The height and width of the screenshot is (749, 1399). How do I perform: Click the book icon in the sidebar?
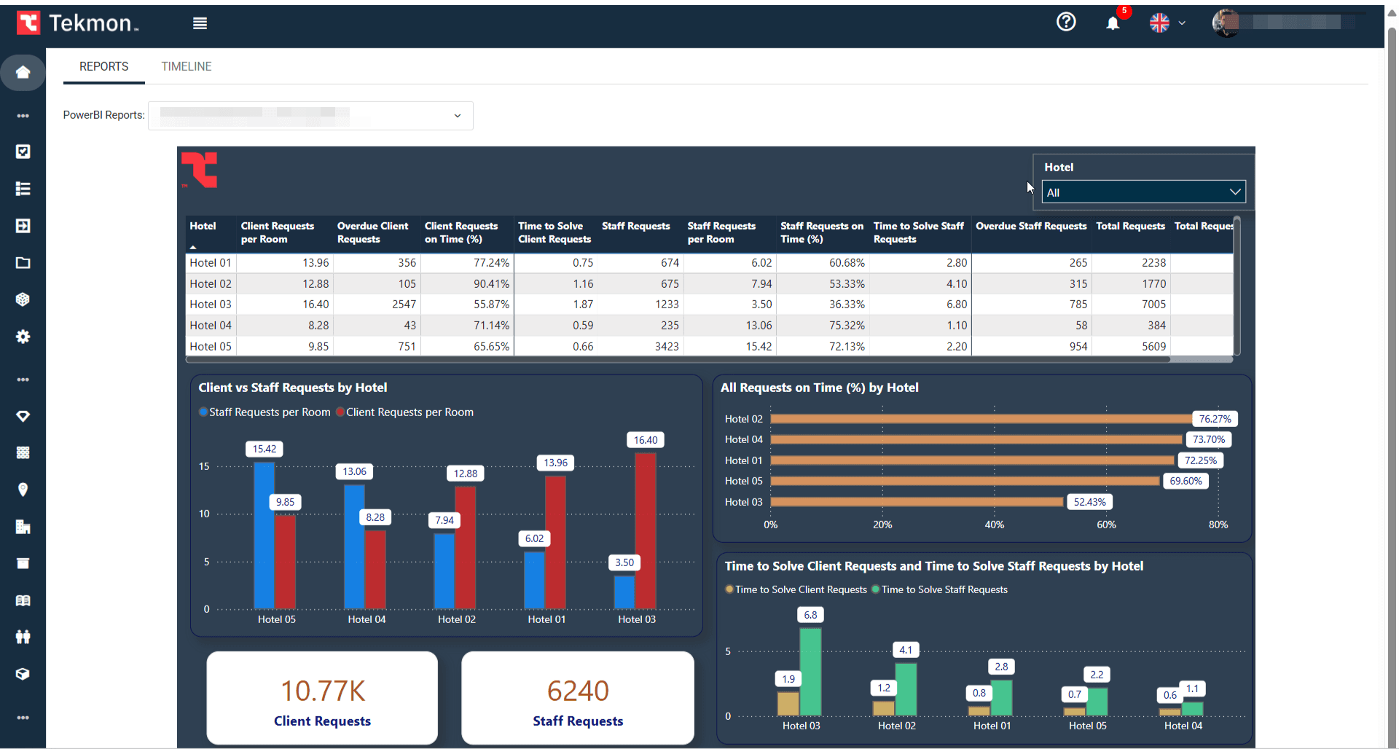(x=23, y=600)
